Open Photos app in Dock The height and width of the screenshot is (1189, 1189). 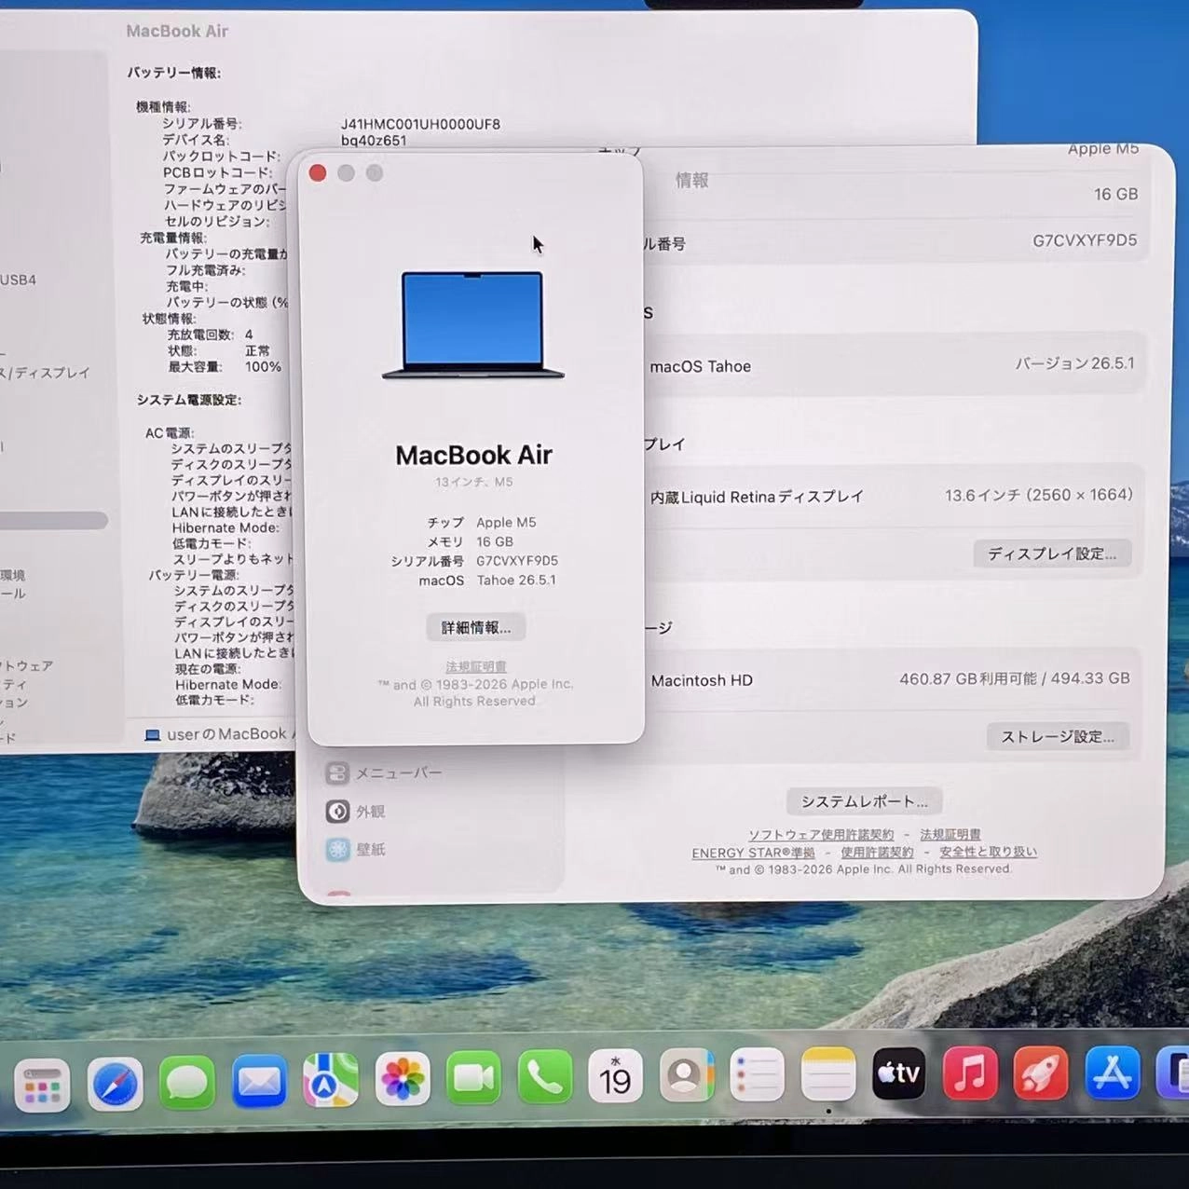(x=403, y=1080)
